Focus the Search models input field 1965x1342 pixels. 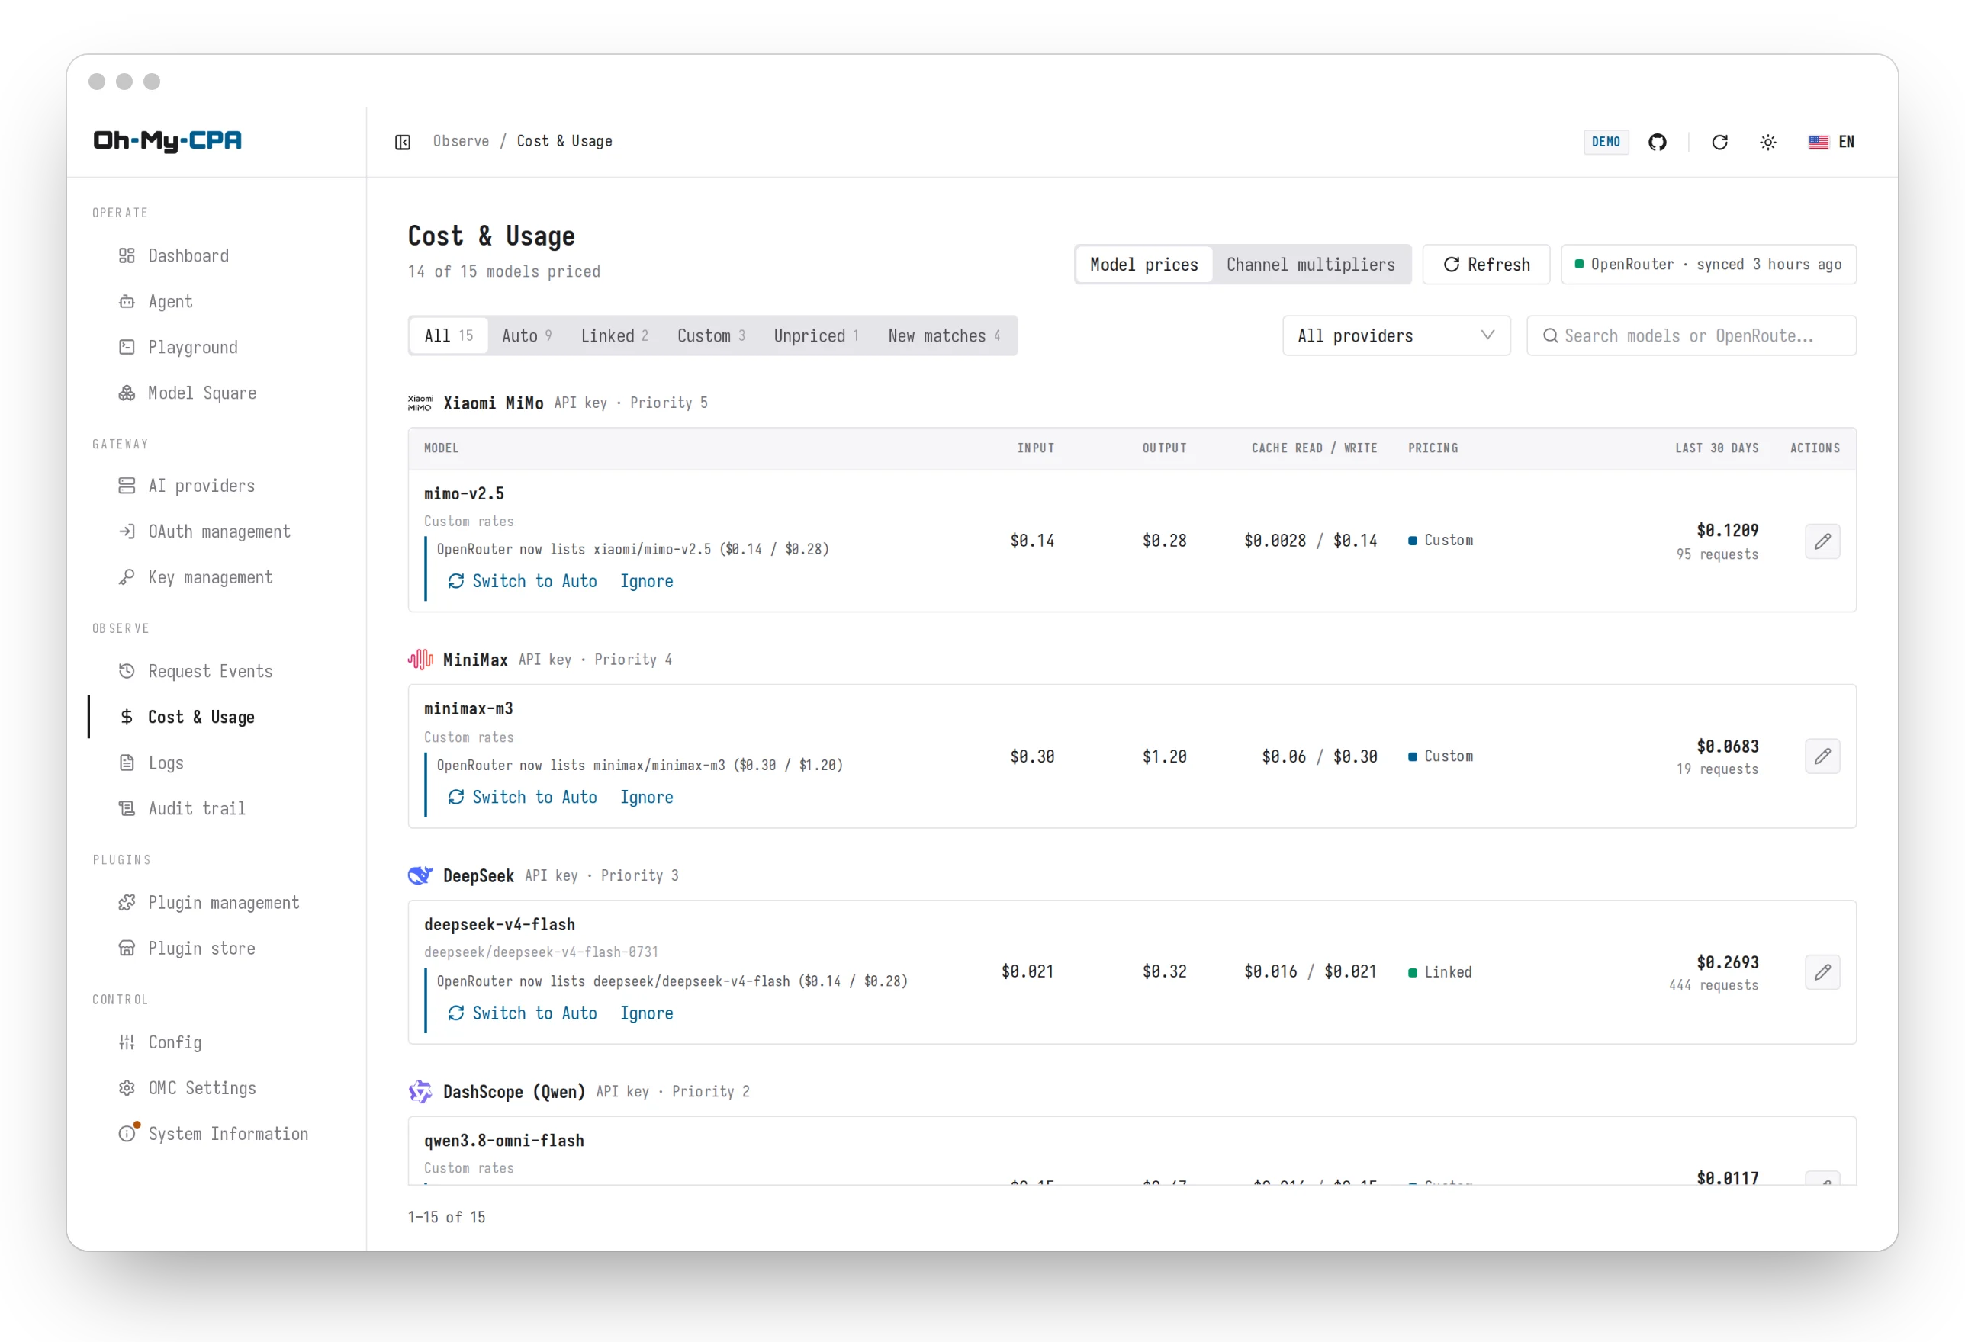1691,335
